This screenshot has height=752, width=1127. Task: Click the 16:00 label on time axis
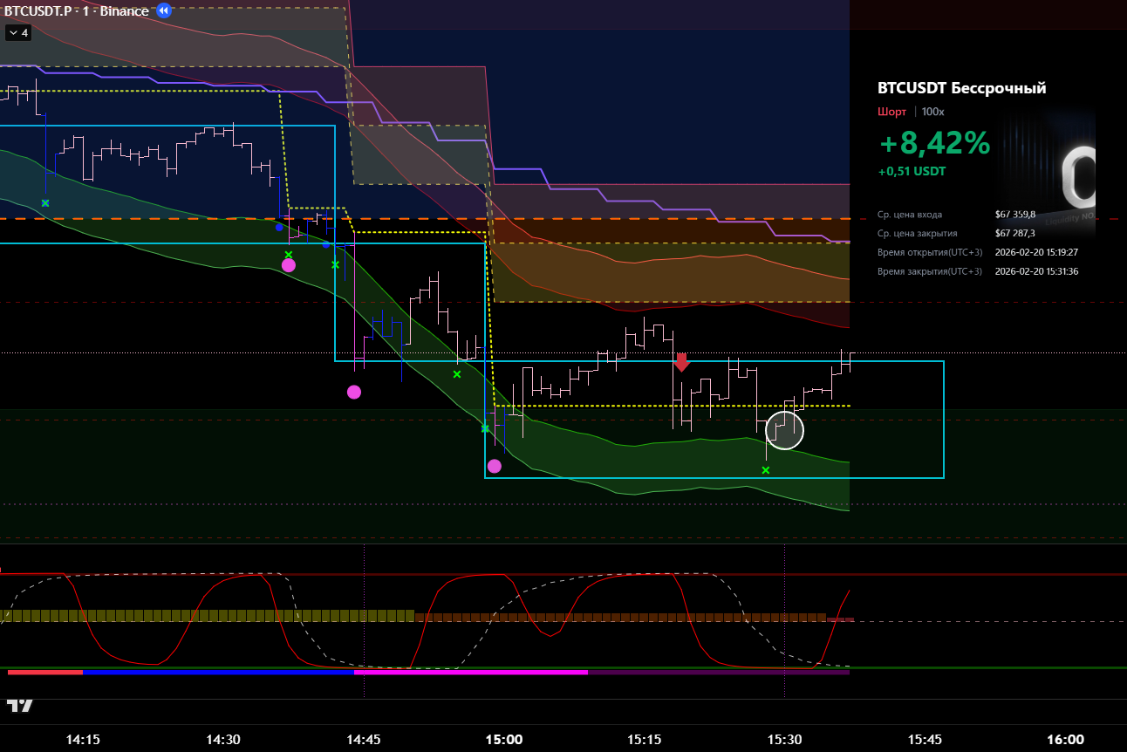(1065, 739)
